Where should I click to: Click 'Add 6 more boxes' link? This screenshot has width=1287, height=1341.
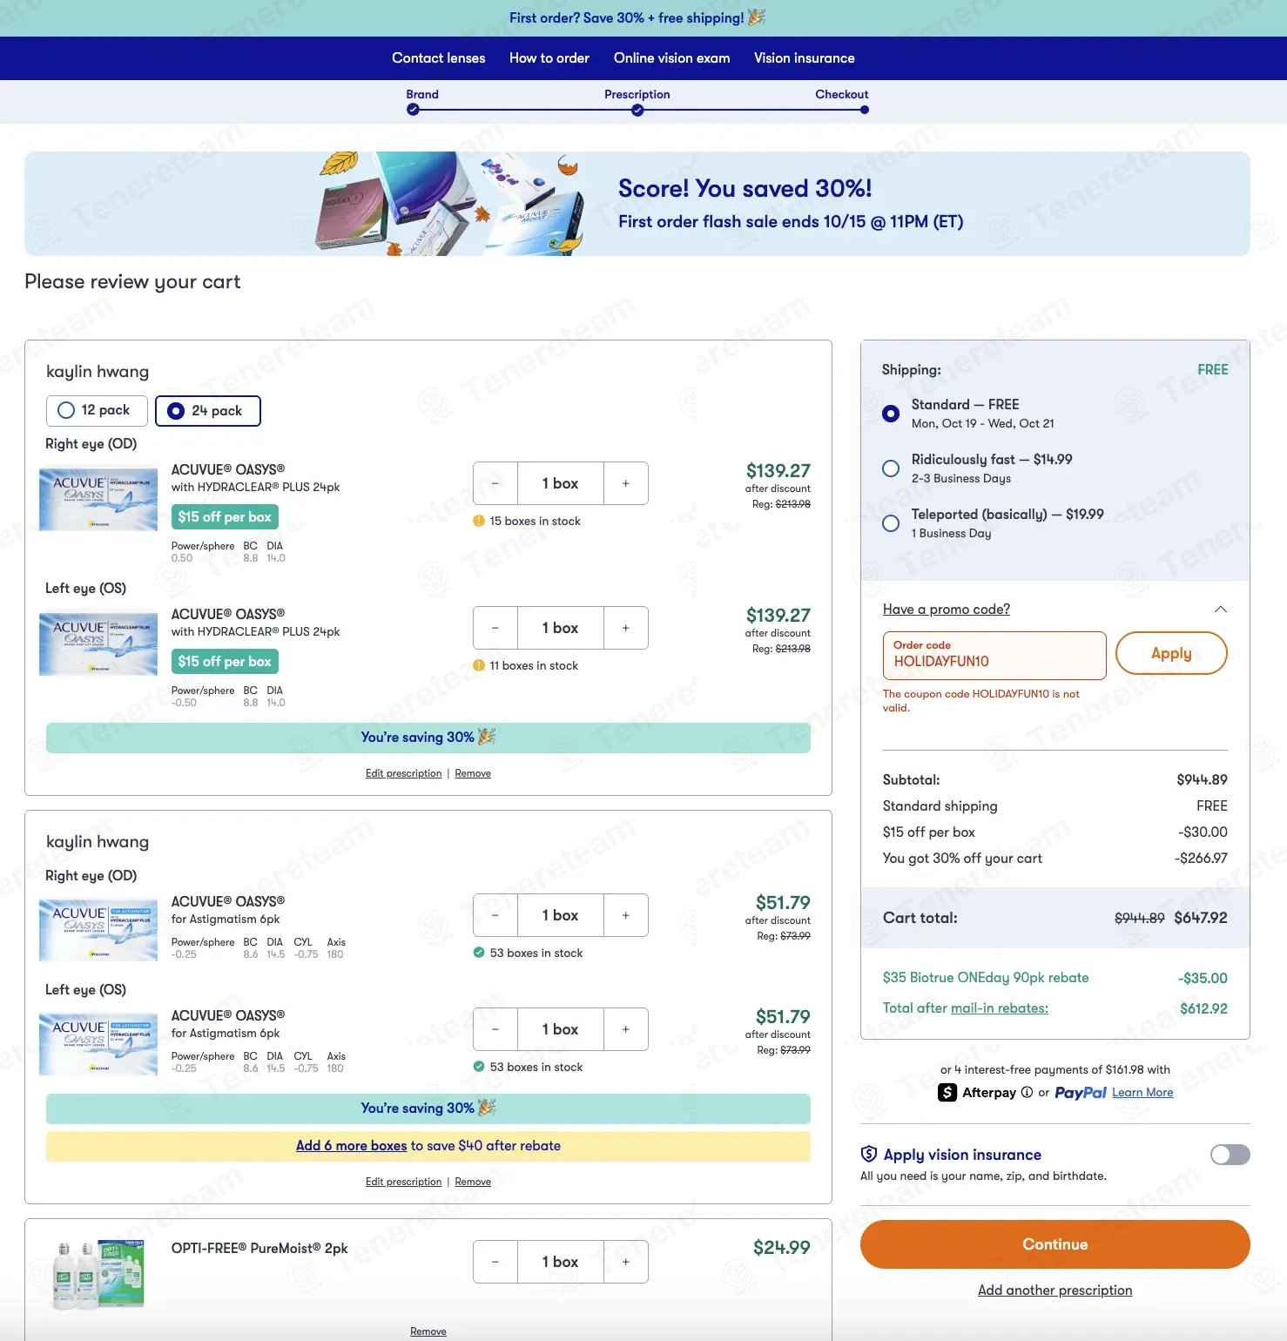[352, 1146]
